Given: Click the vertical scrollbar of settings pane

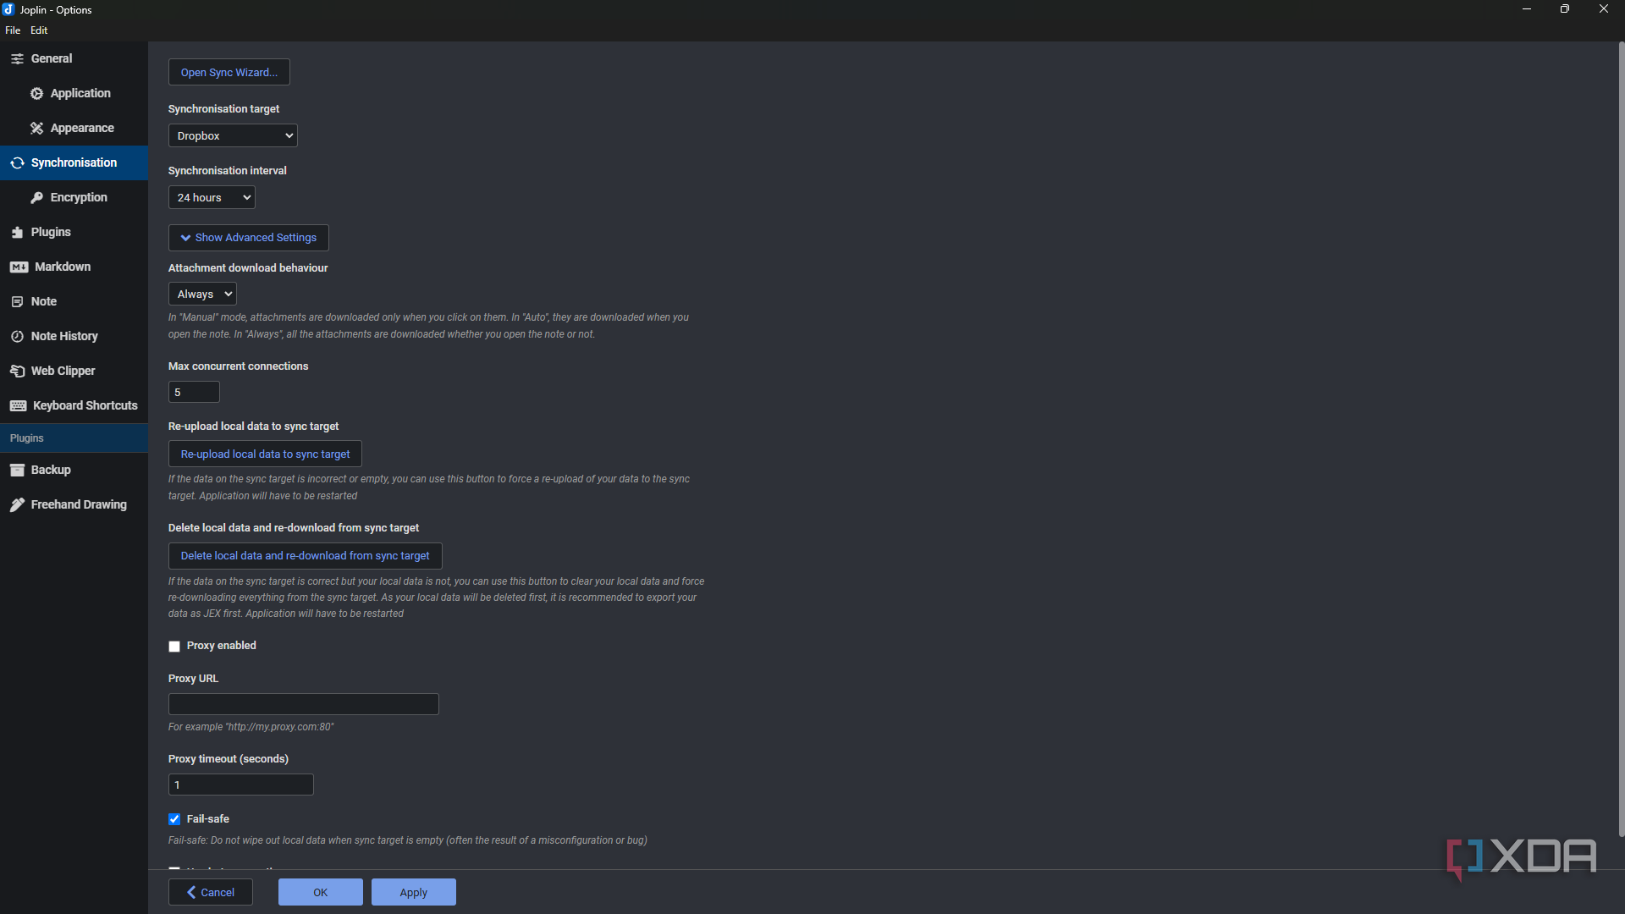Looking at the screenshot, I should click(x=1621, y=440).
